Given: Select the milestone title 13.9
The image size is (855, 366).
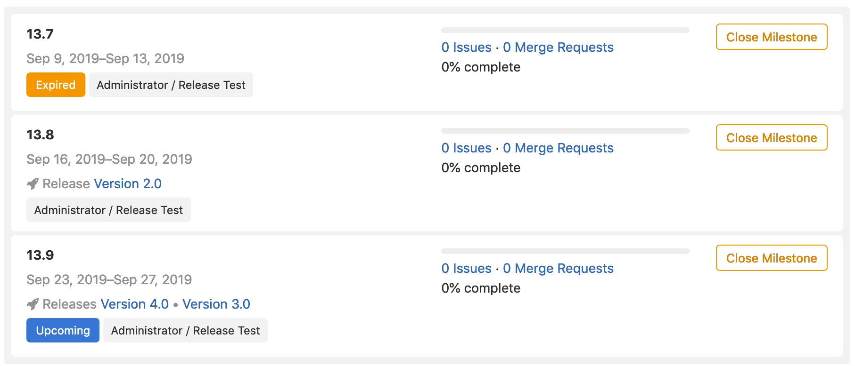Looking at the screenshot, I should (x=39, y=255).
